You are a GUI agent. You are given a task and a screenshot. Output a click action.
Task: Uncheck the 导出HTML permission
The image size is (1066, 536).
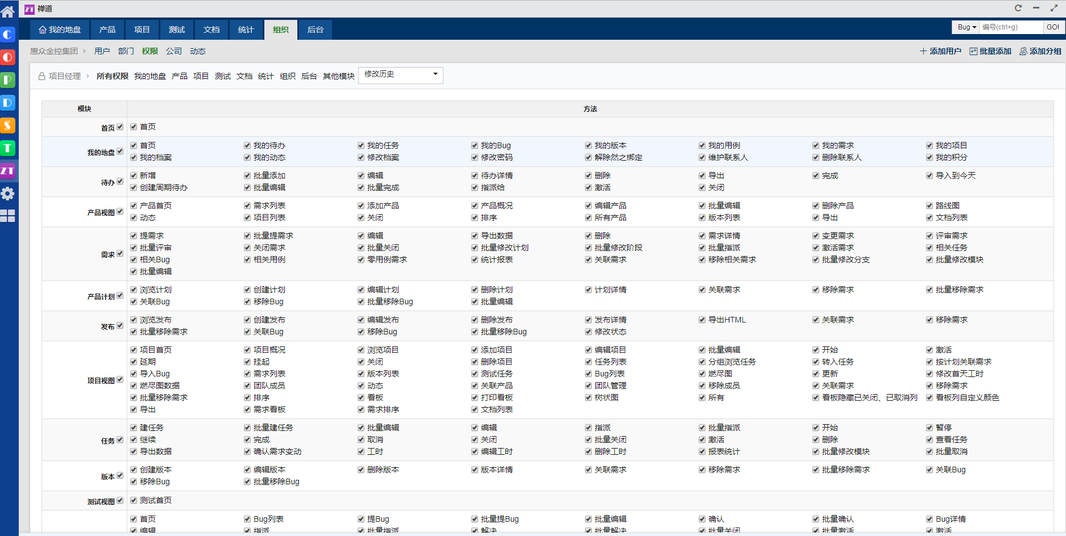click(702, 320)
